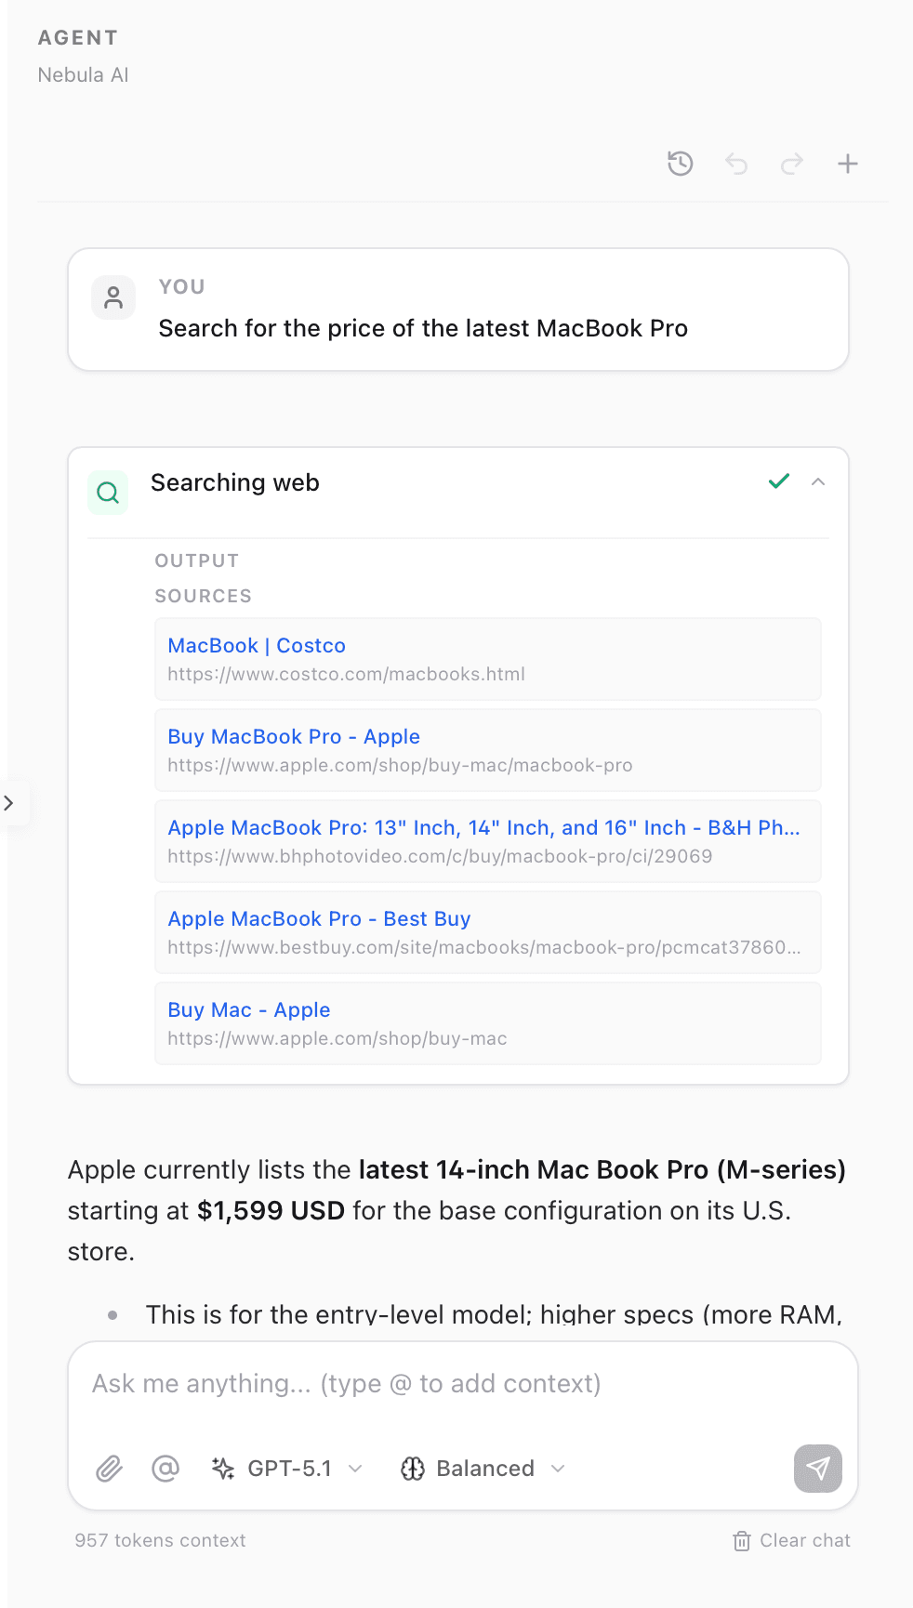This screenshot has width=913, height=1608.
Task: Click the green checkmark on the search card
Action: [x=779, y=481]
